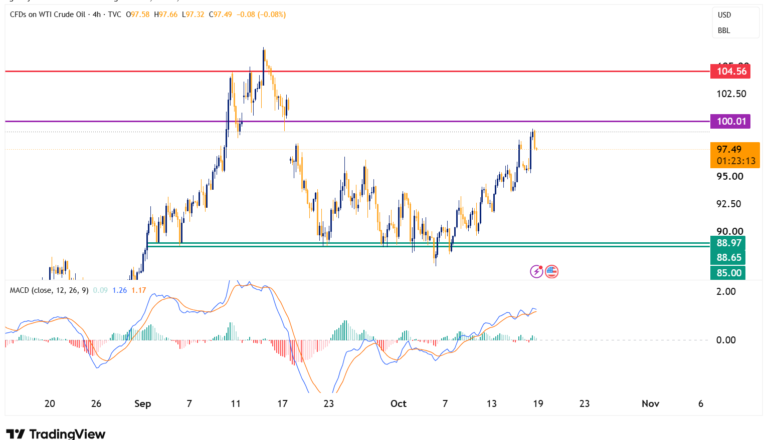769x440 pixels.
Task: Open the MACD (close, 12, 26, 9) indicator legend
Action: (x=49, y=290)
